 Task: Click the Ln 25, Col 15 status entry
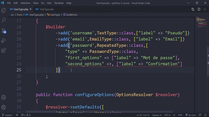point(143,115)
